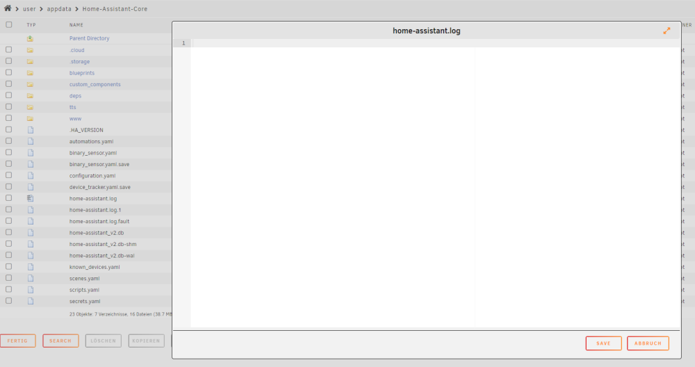This screenshot has width=695, height=367.
Task: Open the .storage folder link
Action: (79, 62)
